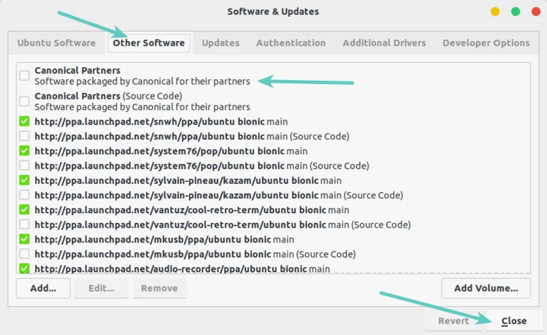This screenshot has width=547, height=335.
Task: Click the Close button
Action: 514,321
